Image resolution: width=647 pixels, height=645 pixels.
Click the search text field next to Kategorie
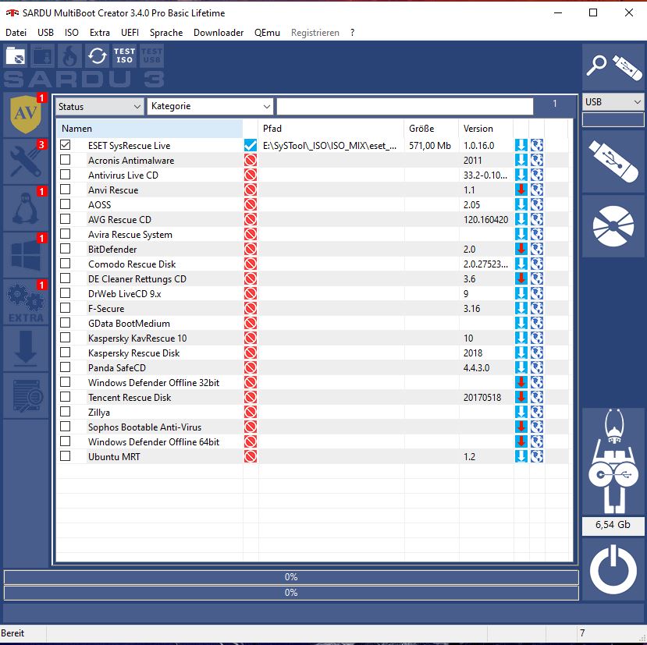tap(405, 106)
